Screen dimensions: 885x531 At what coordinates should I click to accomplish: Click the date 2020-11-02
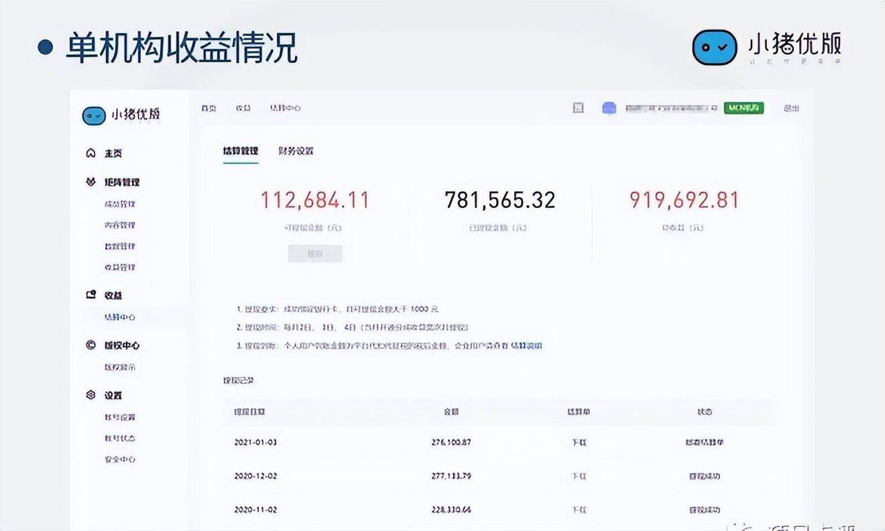255,510
